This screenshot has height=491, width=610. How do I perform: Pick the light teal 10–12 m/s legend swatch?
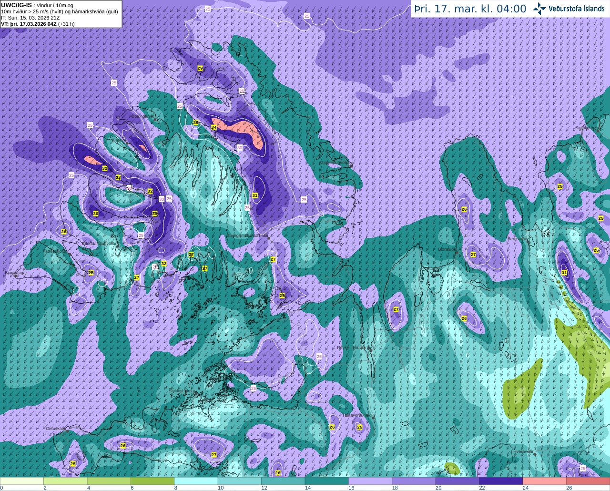point(240,481)
